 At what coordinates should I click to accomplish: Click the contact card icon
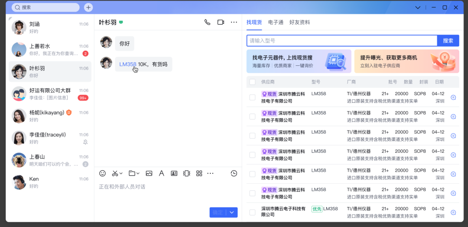coord(174,173)
